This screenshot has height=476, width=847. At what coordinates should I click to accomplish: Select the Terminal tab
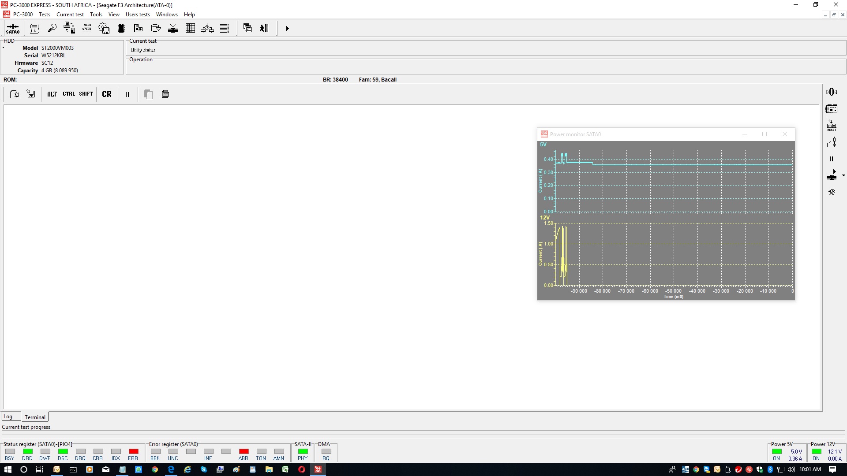pyautogui.click(x=35, y=417)
